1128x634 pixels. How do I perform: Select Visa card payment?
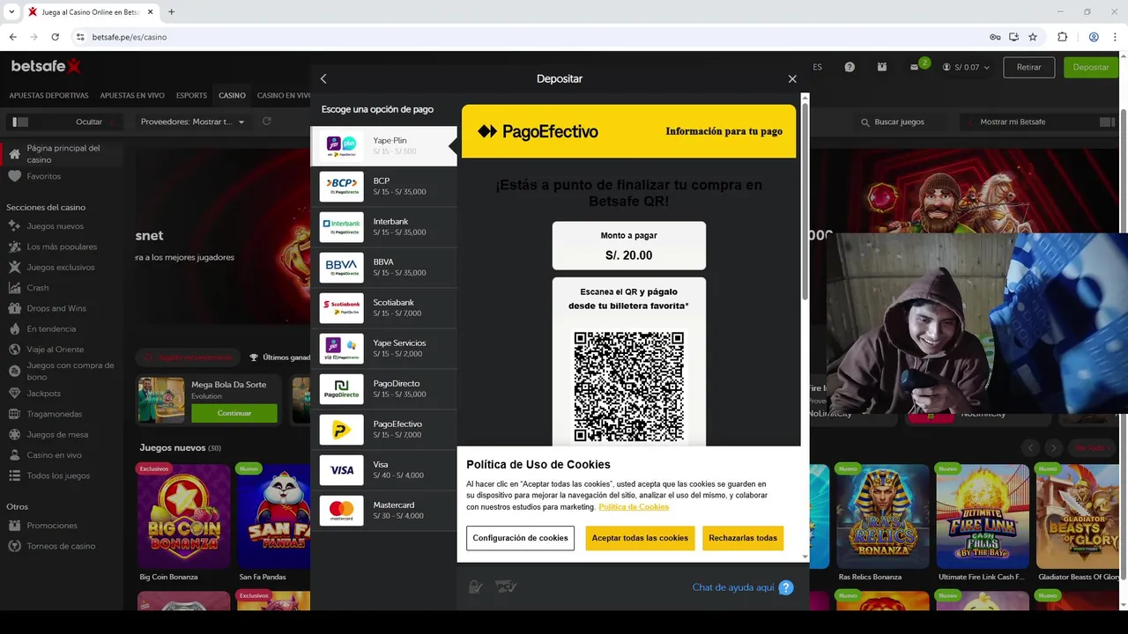pos(383,470)
